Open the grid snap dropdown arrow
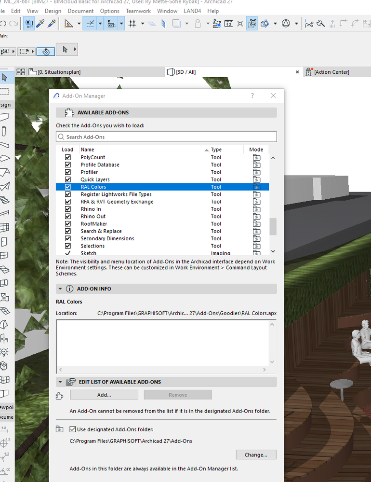Viewport: 371px width, 482px height. coord(143,24)
